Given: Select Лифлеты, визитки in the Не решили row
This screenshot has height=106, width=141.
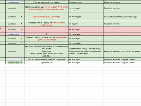Looking at the screenshot, I should [122, 24].
